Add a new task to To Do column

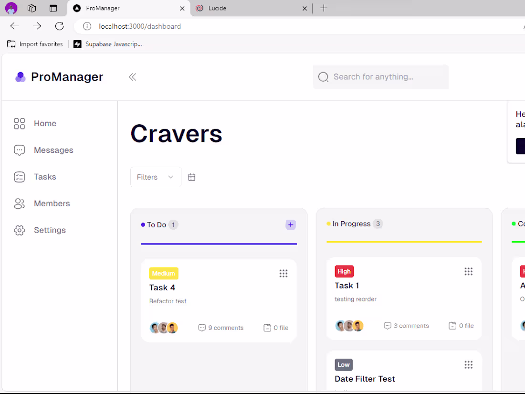291,224
